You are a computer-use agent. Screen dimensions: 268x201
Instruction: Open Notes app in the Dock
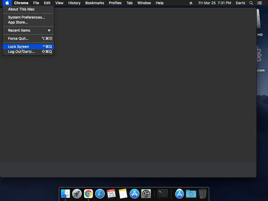[123, 194]
